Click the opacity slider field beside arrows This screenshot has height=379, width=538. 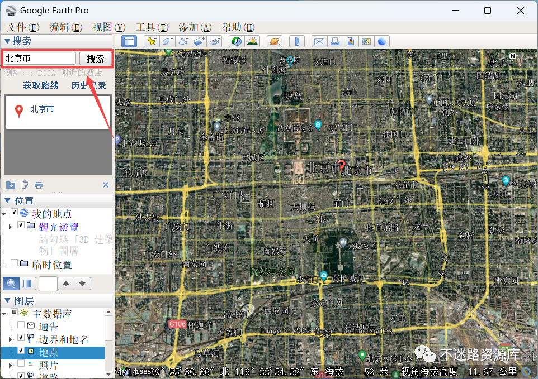[x=48, y=284]
